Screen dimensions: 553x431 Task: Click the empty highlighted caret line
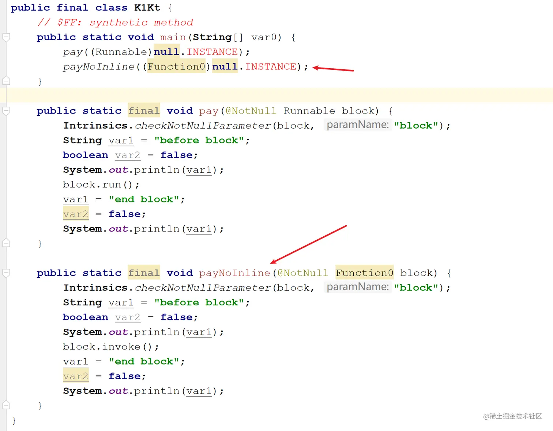[x=276, y=95]
